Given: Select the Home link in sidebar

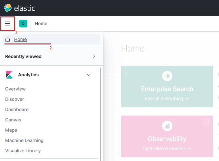Looking at the screenshot, I should 20,39.
